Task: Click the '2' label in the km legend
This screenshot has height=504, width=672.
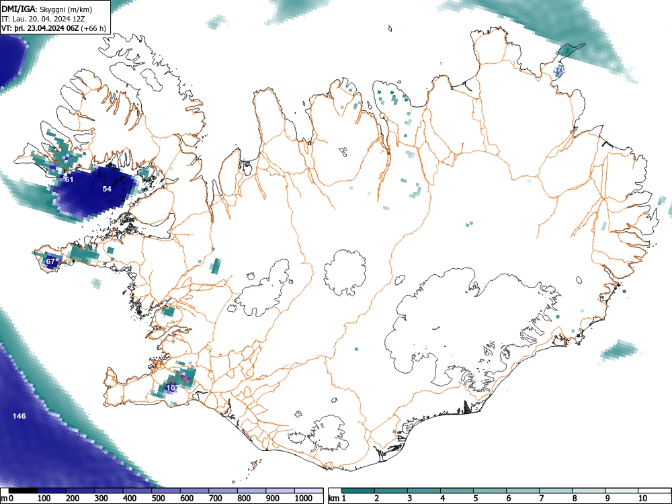Action: click(x=377, y=499)
